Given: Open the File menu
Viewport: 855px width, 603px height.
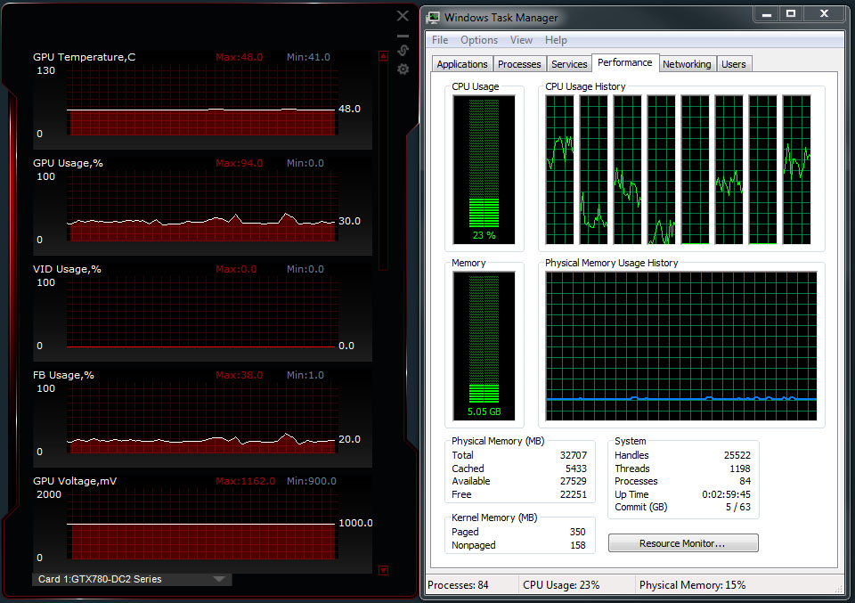Looking at the screenshot, I should coord(440,40).
